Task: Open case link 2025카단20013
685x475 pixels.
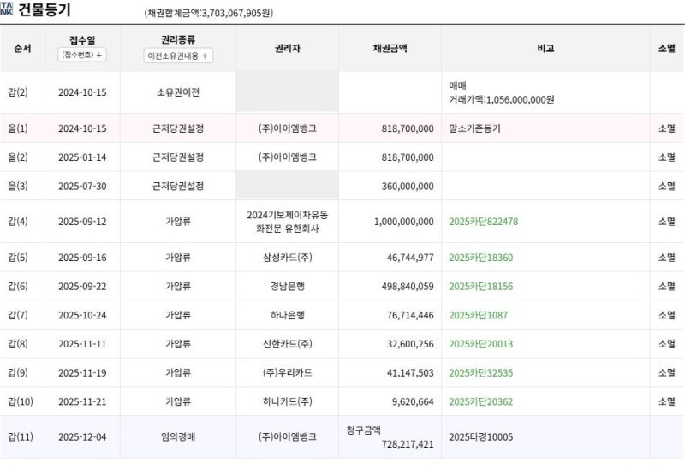Action: [480, 343]
